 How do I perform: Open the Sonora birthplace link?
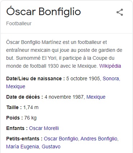(111, 78)
